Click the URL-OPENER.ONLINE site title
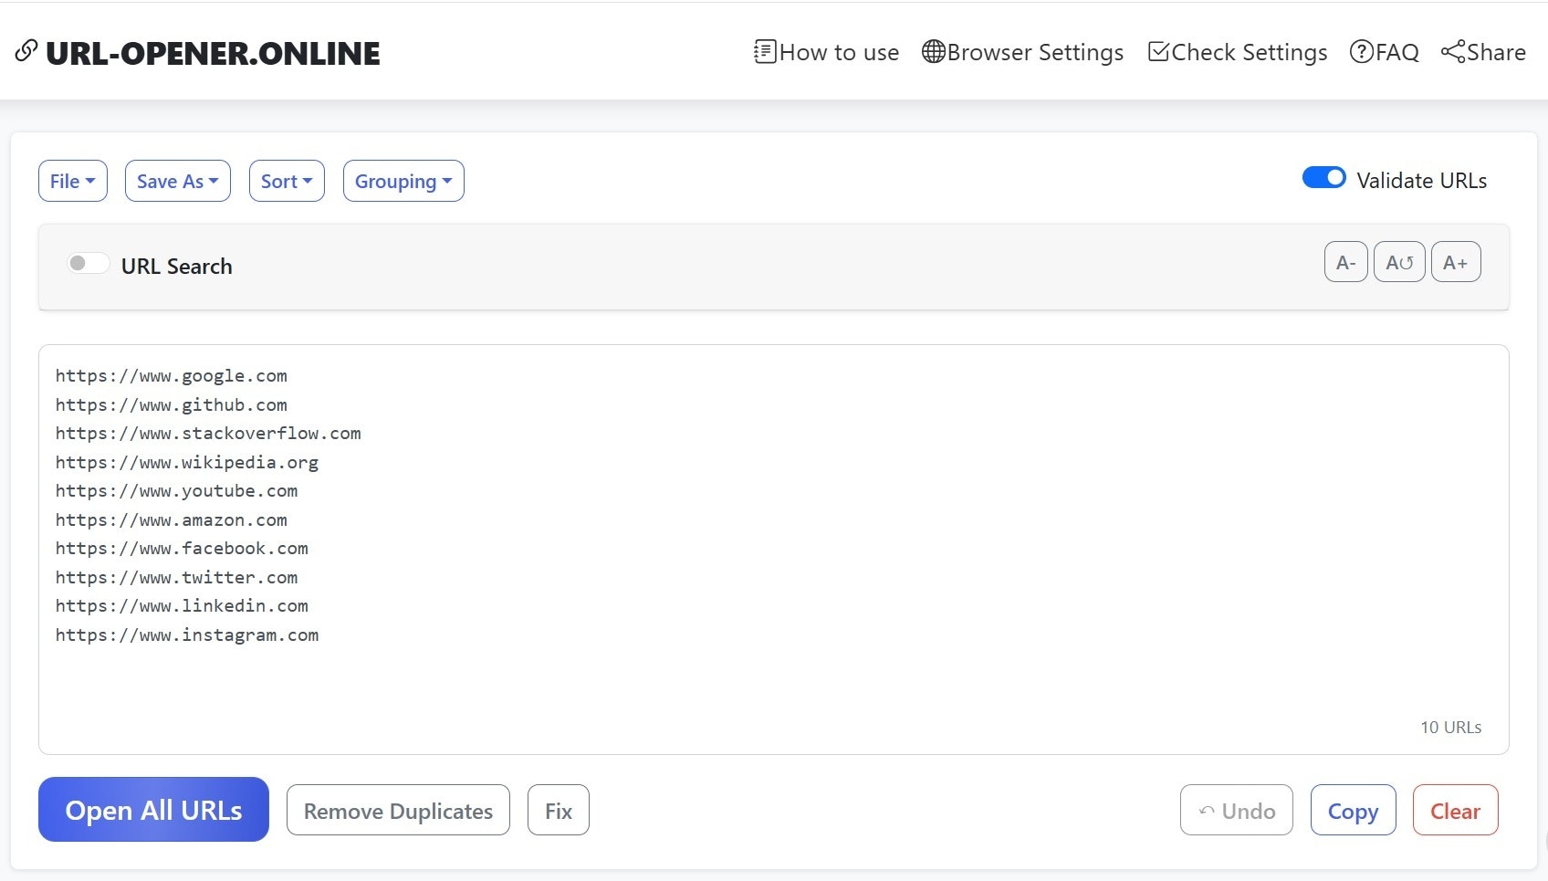Image resolution: width=1548 pixels, height=881 pixels. pos(213,53)
